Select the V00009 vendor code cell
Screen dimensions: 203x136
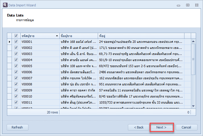point(40,90)
